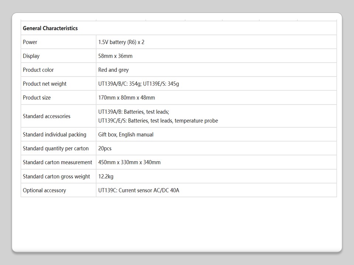Click the 1.5V battery (R6) x 2 value
The height and width of the screenshot is (265, 354).
[x=121, y=42]
